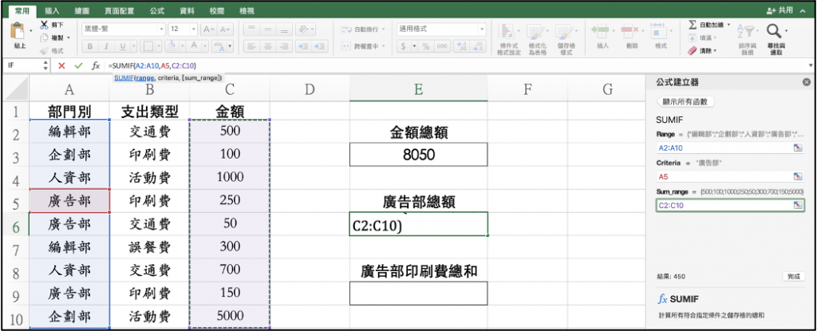Click the Insert cells (插入) icon
The width and height of the screenshot is (817, 331).
coord(601,30)
